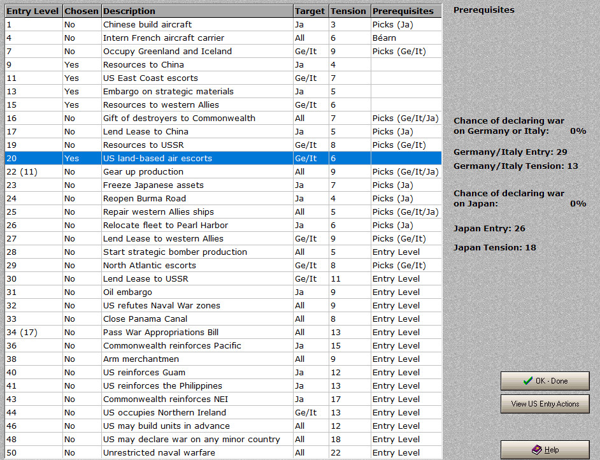Choose 'US East Coast escorts' row

pyautogui.click(x=223, y=78)
